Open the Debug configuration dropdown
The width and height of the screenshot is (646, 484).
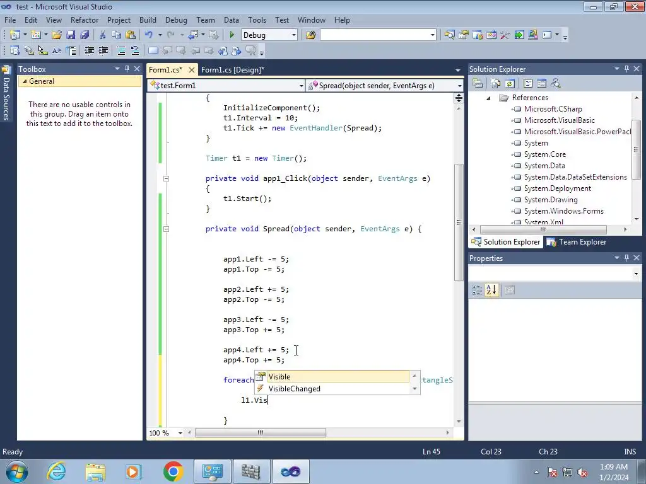click(294, 35)
